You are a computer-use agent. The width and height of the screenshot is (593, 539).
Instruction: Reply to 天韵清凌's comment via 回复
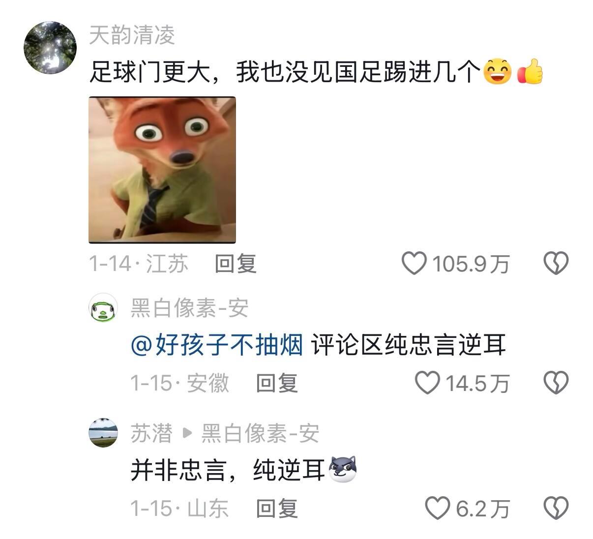pos(236,264)
